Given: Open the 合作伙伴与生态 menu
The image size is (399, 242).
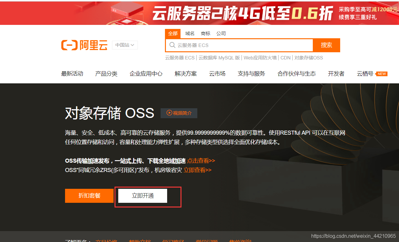Looking at the screenshot, I should point(297,74).
